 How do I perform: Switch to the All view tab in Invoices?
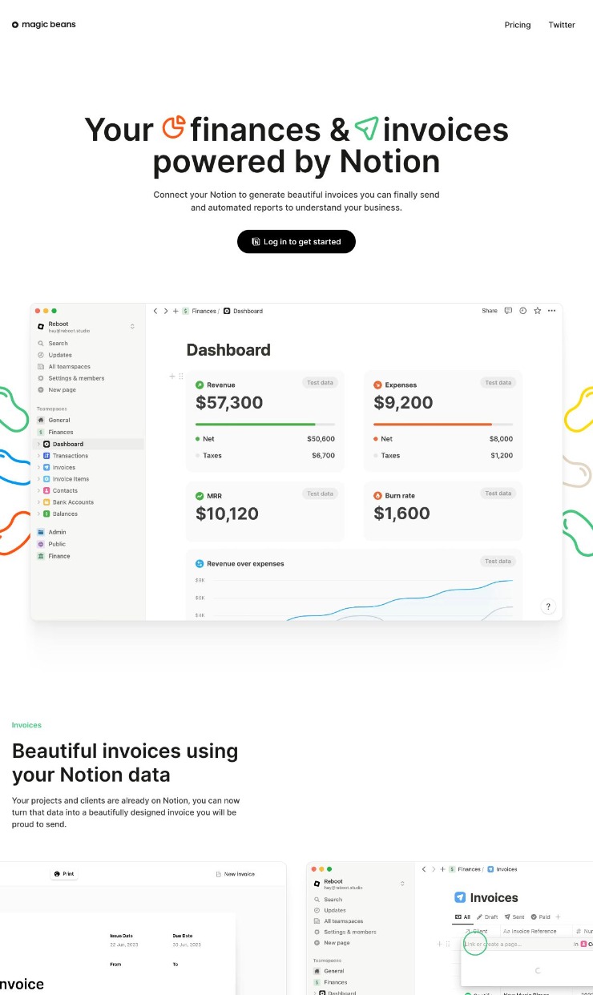tap(462, 916)
